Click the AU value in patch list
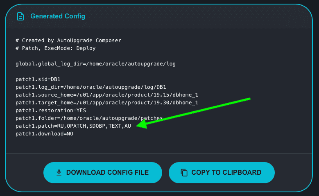The width and height of the screenshot is (319, 196). 128,126
